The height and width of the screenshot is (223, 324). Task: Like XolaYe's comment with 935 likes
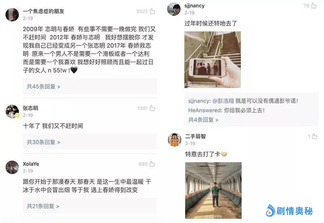point(153,164)
